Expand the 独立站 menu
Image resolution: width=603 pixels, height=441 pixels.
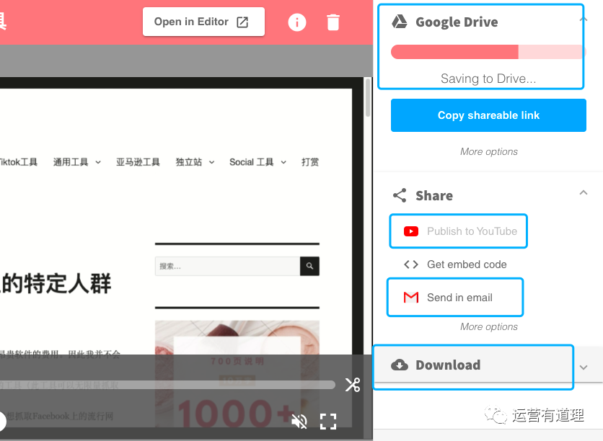point(195,162)
